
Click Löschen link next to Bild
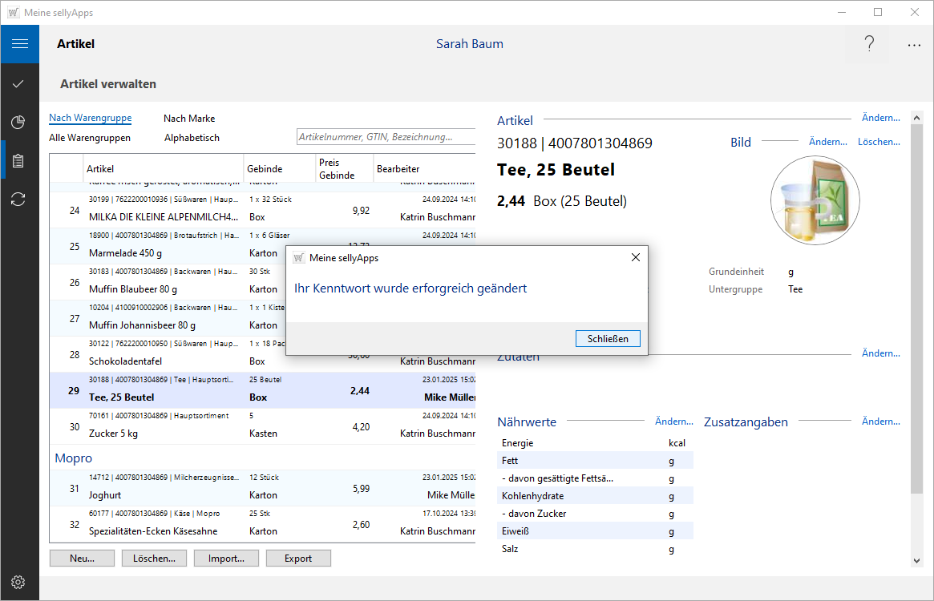coord(879,142)
